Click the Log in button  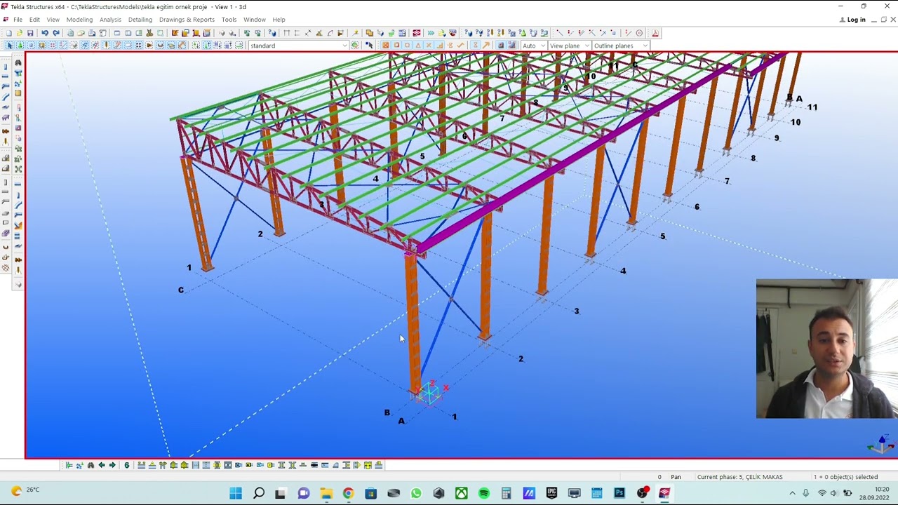click(852, 20)
